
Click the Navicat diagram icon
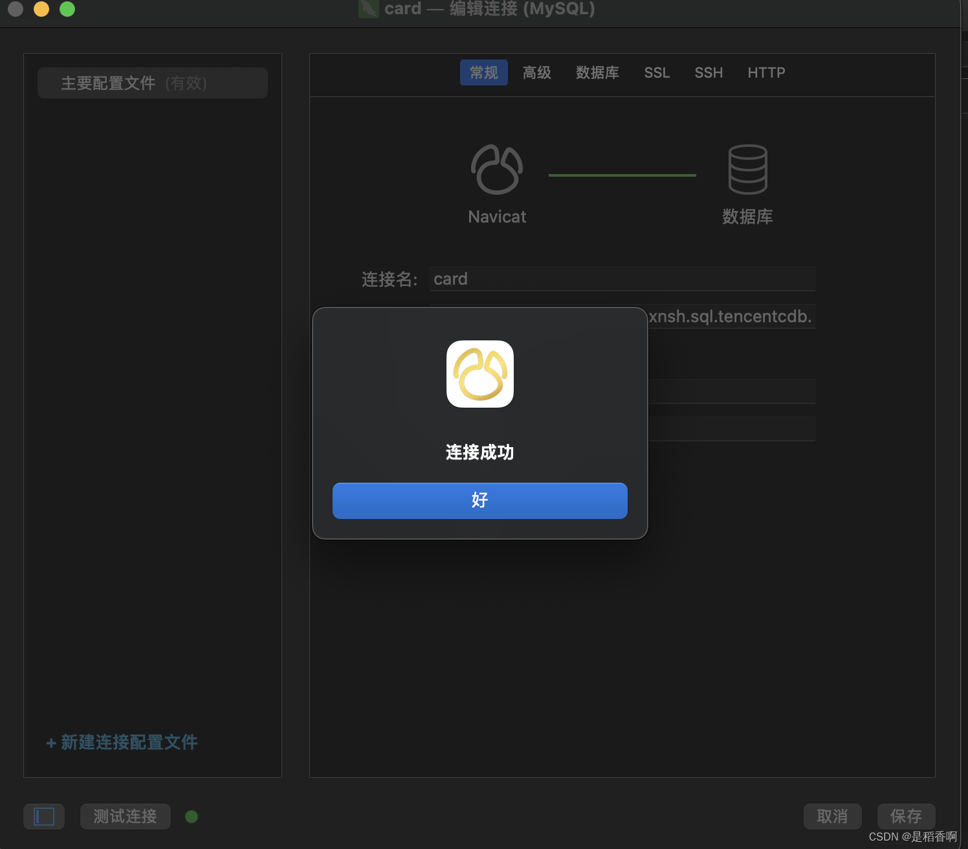pyautogui.click(x=497, y=169)
